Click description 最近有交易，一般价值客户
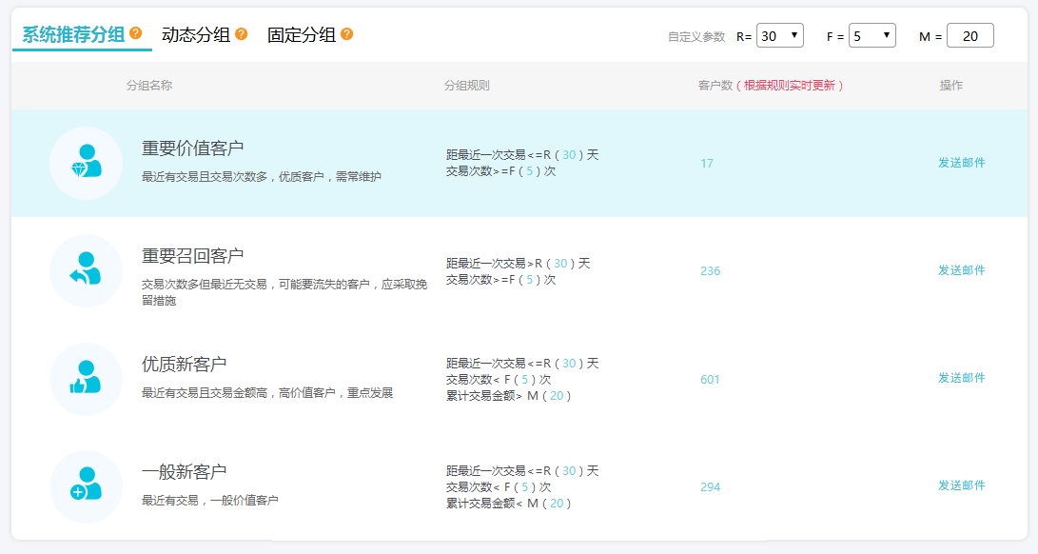The image size is (1038, 554). point(210,501)
